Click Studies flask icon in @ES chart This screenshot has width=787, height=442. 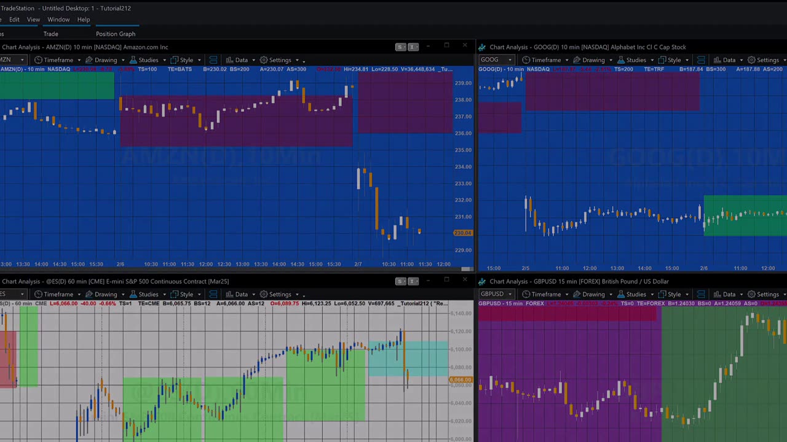point(133,295)
